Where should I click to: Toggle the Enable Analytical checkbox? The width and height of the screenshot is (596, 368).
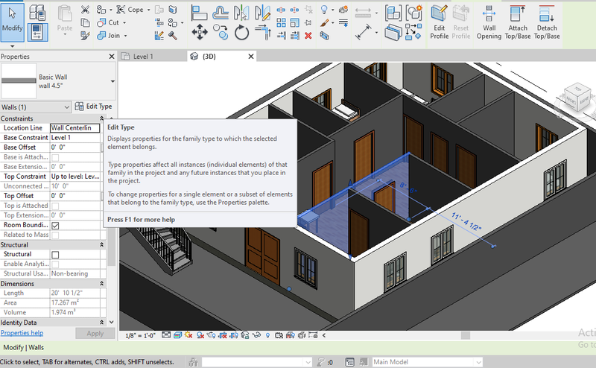point(55,264)
